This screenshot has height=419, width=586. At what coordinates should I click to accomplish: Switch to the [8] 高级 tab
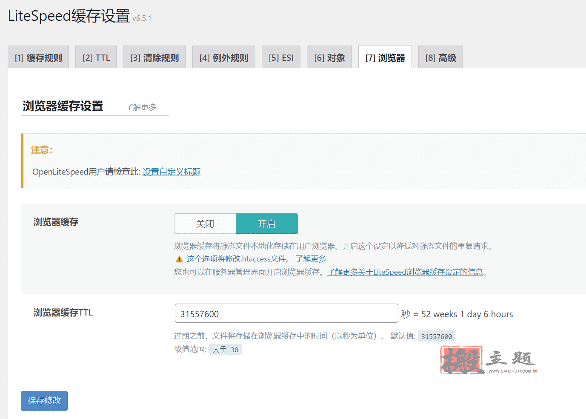[x=440, y=57]
